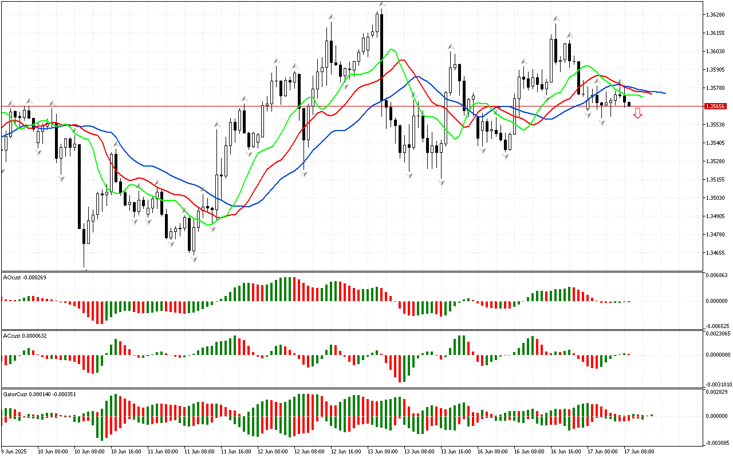Viewport: 733px width, 458px height.
Task: Click the deepest red ACcust histogram bar
Action: click(399, 368)
